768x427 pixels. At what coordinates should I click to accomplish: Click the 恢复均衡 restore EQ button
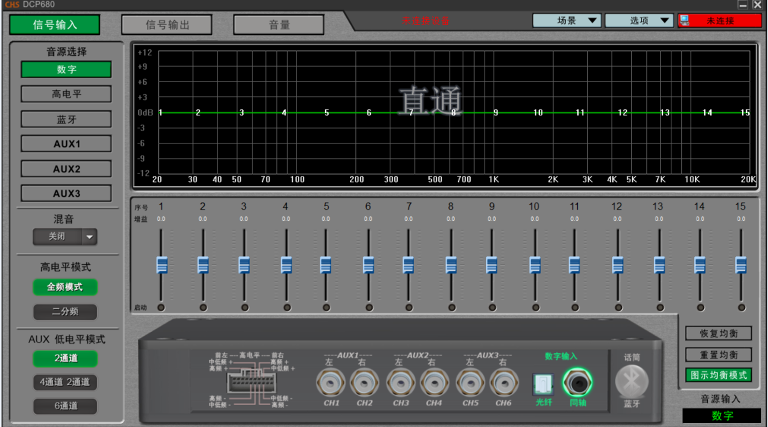(x=718, y=334)
